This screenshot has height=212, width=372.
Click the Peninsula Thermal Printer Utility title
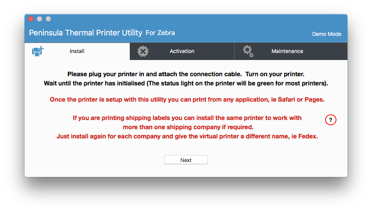86,33
